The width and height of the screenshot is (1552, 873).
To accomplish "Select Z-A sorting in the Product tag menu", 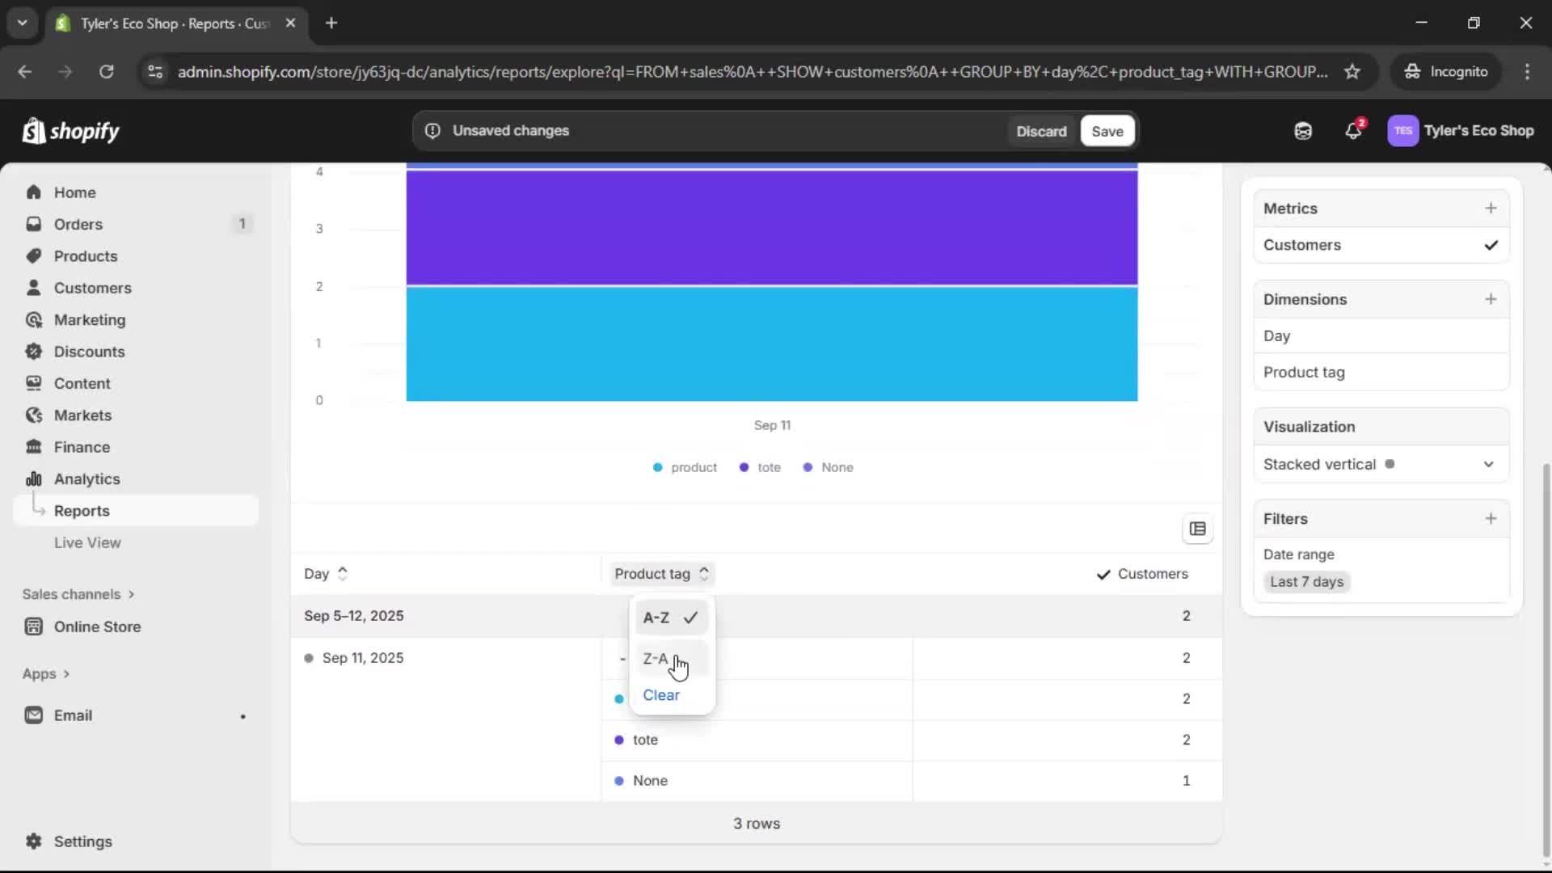I will coord(657,658).
